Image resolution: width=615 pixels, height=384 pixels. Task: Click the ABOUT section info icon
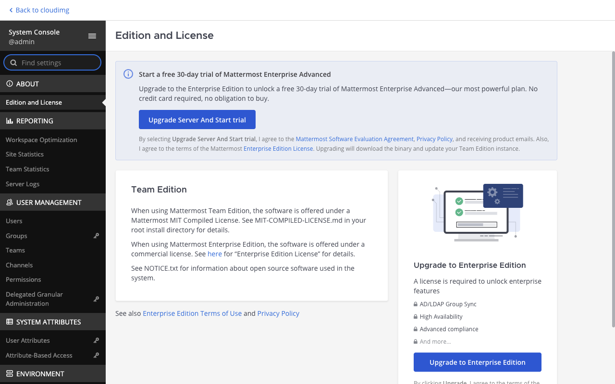coord(10,84)
